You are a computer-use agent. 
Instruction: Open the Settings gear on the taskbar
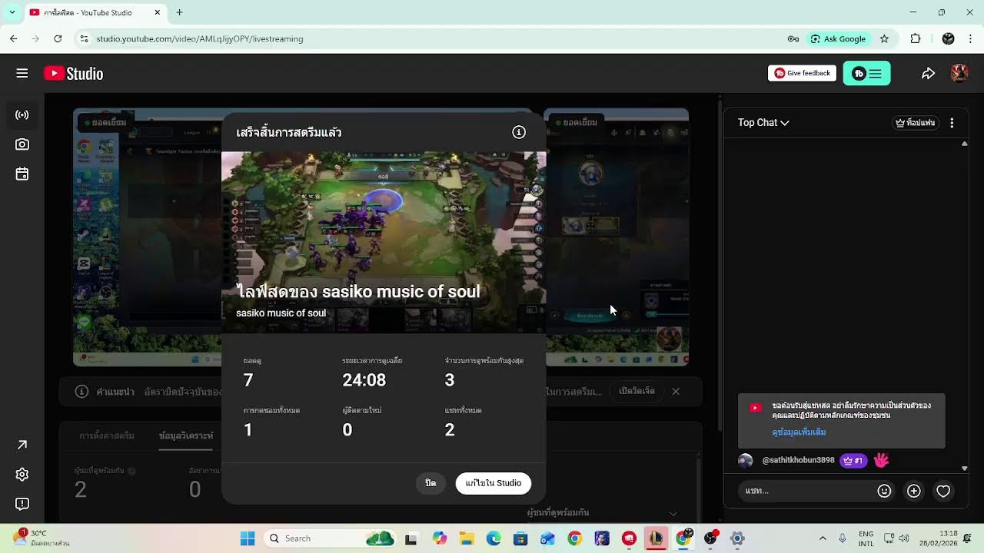(x=737, y=538)
